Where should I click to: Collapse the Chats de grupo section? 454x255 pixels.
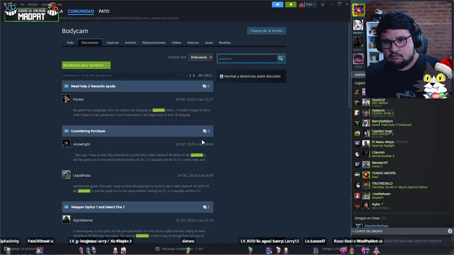(x=353, y=231)
